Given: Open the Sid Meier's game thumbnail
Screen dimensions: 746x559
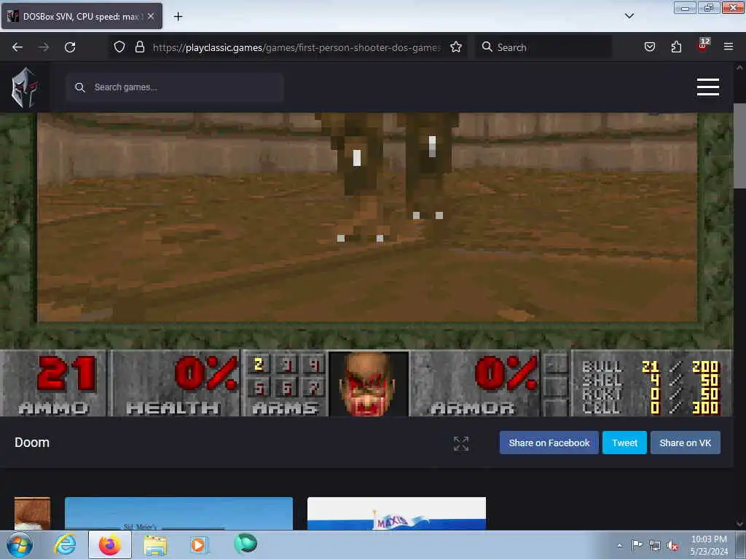Looking at the screenshot, I should (178, 513).
